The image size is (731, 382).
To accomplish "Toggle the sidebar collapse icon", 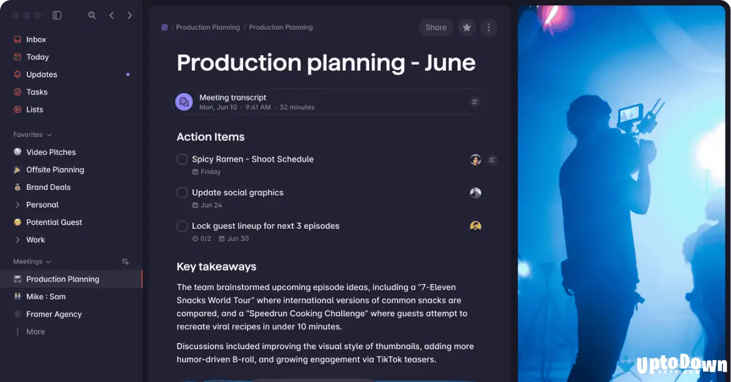I will (57, 15).
